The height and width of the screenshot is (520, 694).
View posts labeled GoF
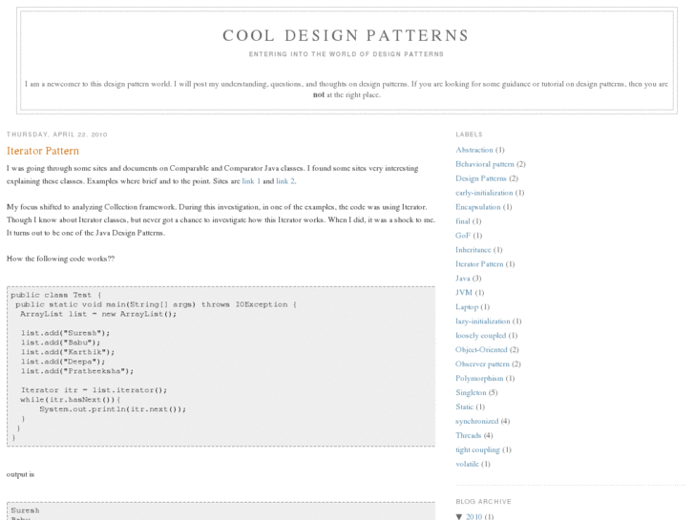(463, 236)
